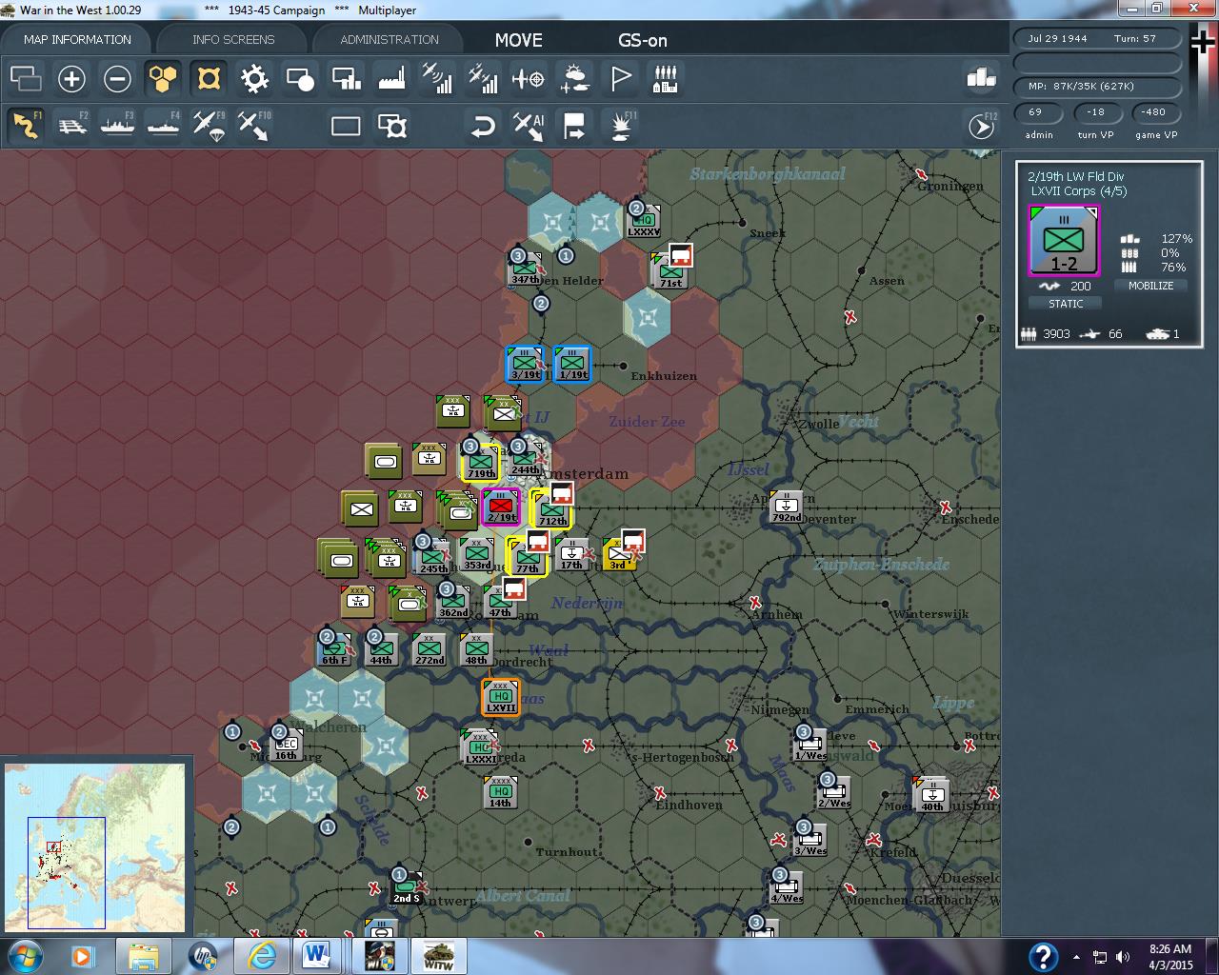Screen dimensions: 1219x975
Task: Click the LXVII Corps (4/5) link
Action: (1079, 191)
